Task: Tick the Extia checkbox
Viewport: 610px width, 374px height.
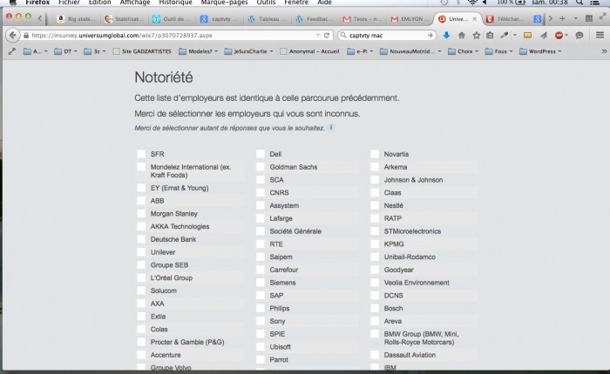Action: [x=141, y=316]
